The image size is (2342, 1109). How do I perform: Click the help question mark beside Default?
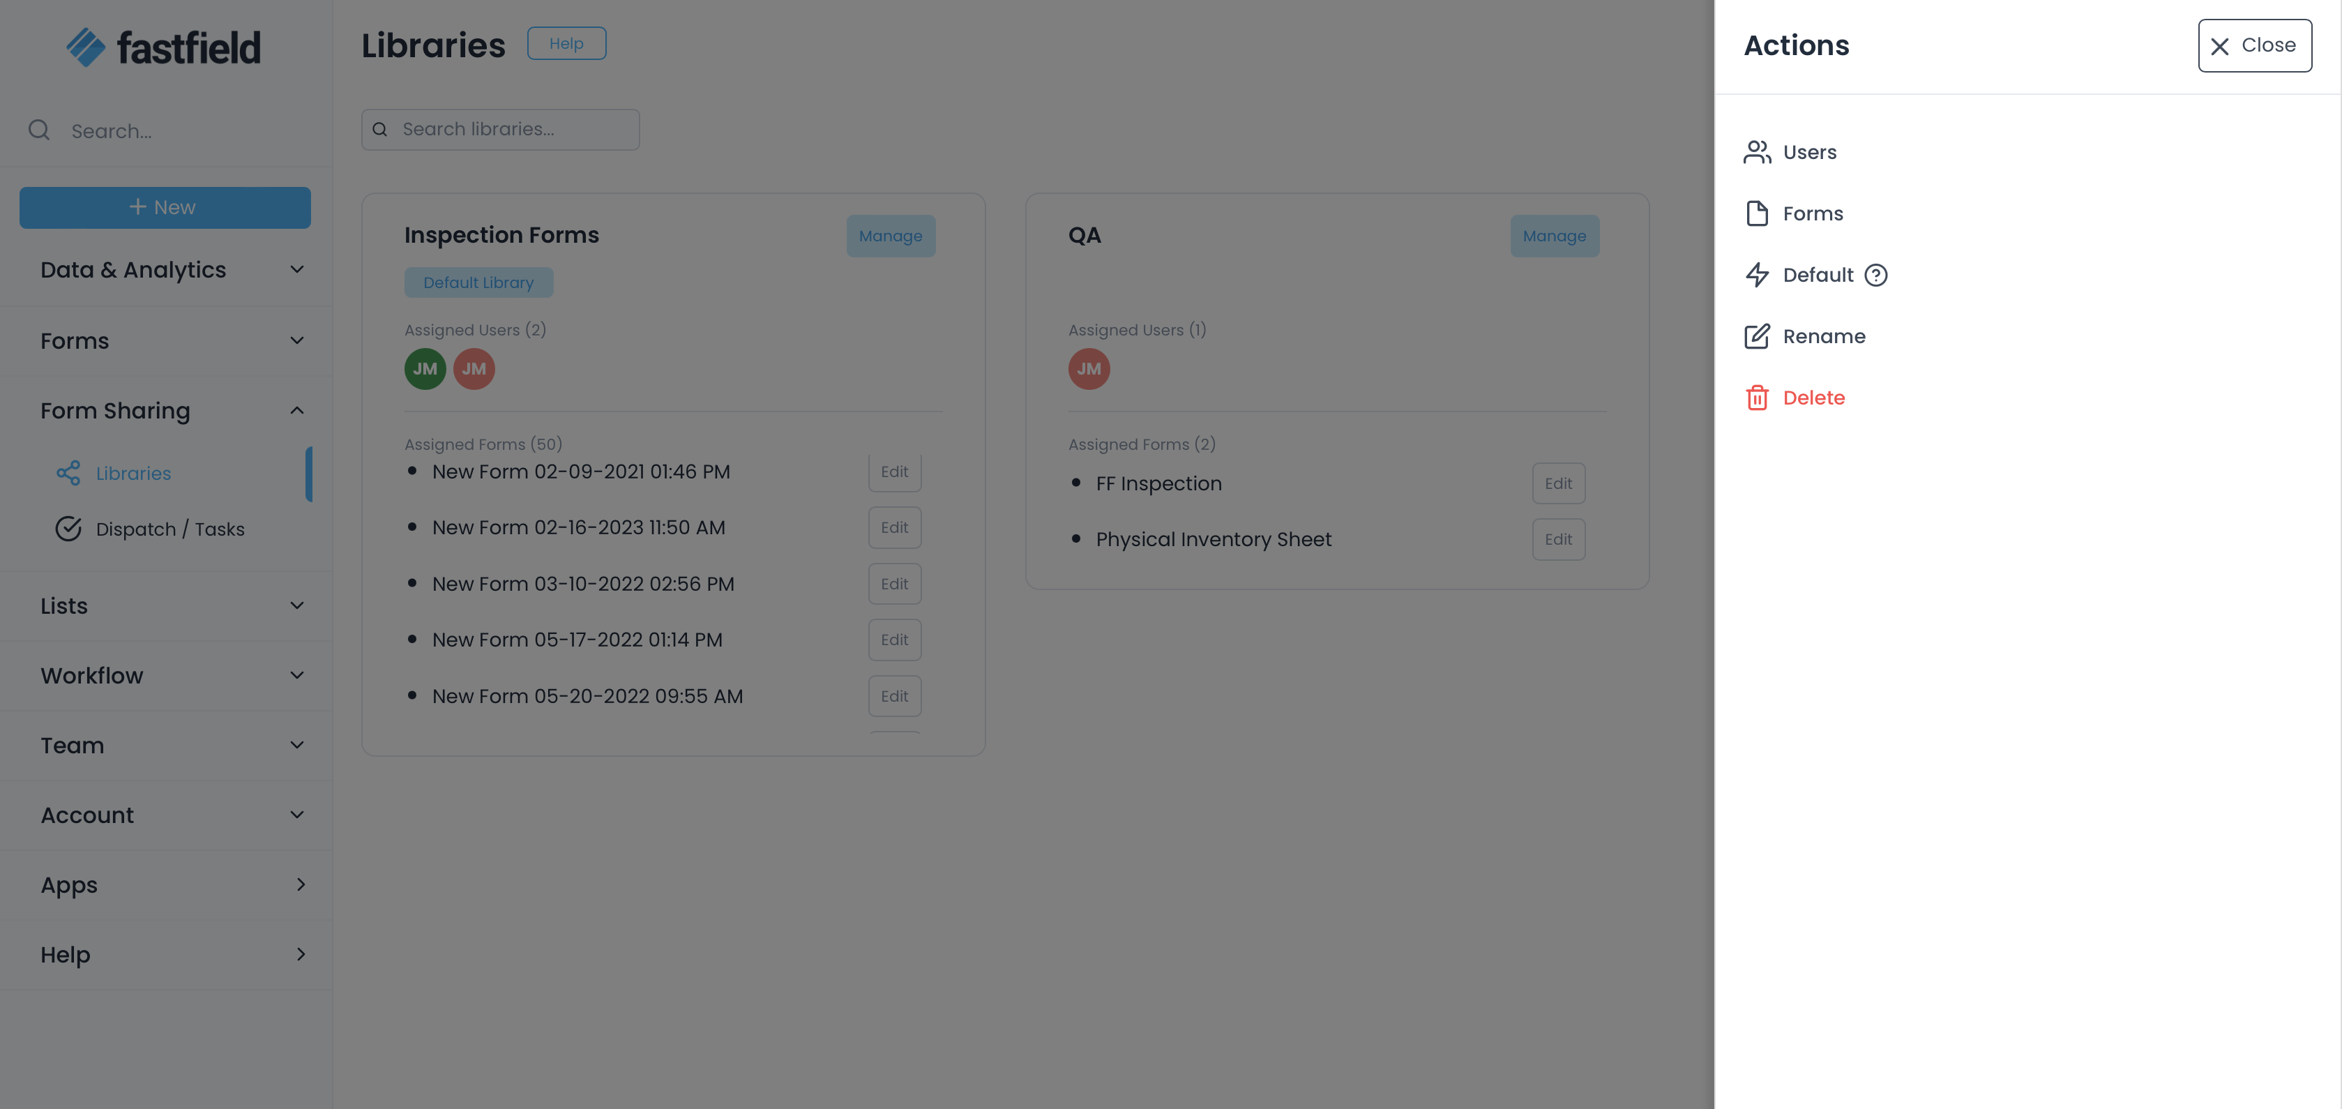[x=1875, y=275]
